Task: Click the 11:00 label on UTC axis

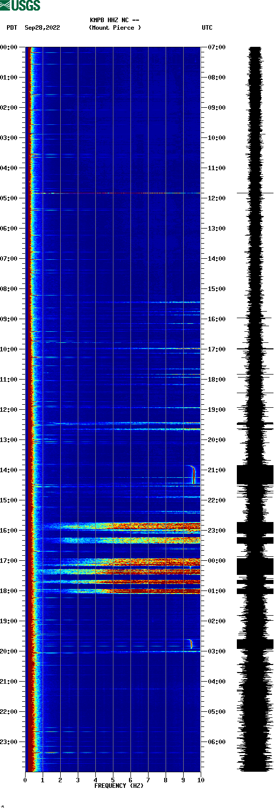Action: coord(217,168)
